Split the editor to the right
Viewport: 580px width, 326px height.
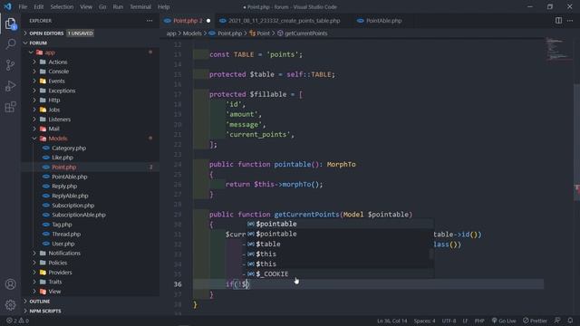click(x=558, y=21)
